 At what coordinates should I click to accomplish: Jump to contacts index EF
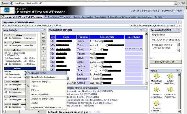[x=44, y=45]
